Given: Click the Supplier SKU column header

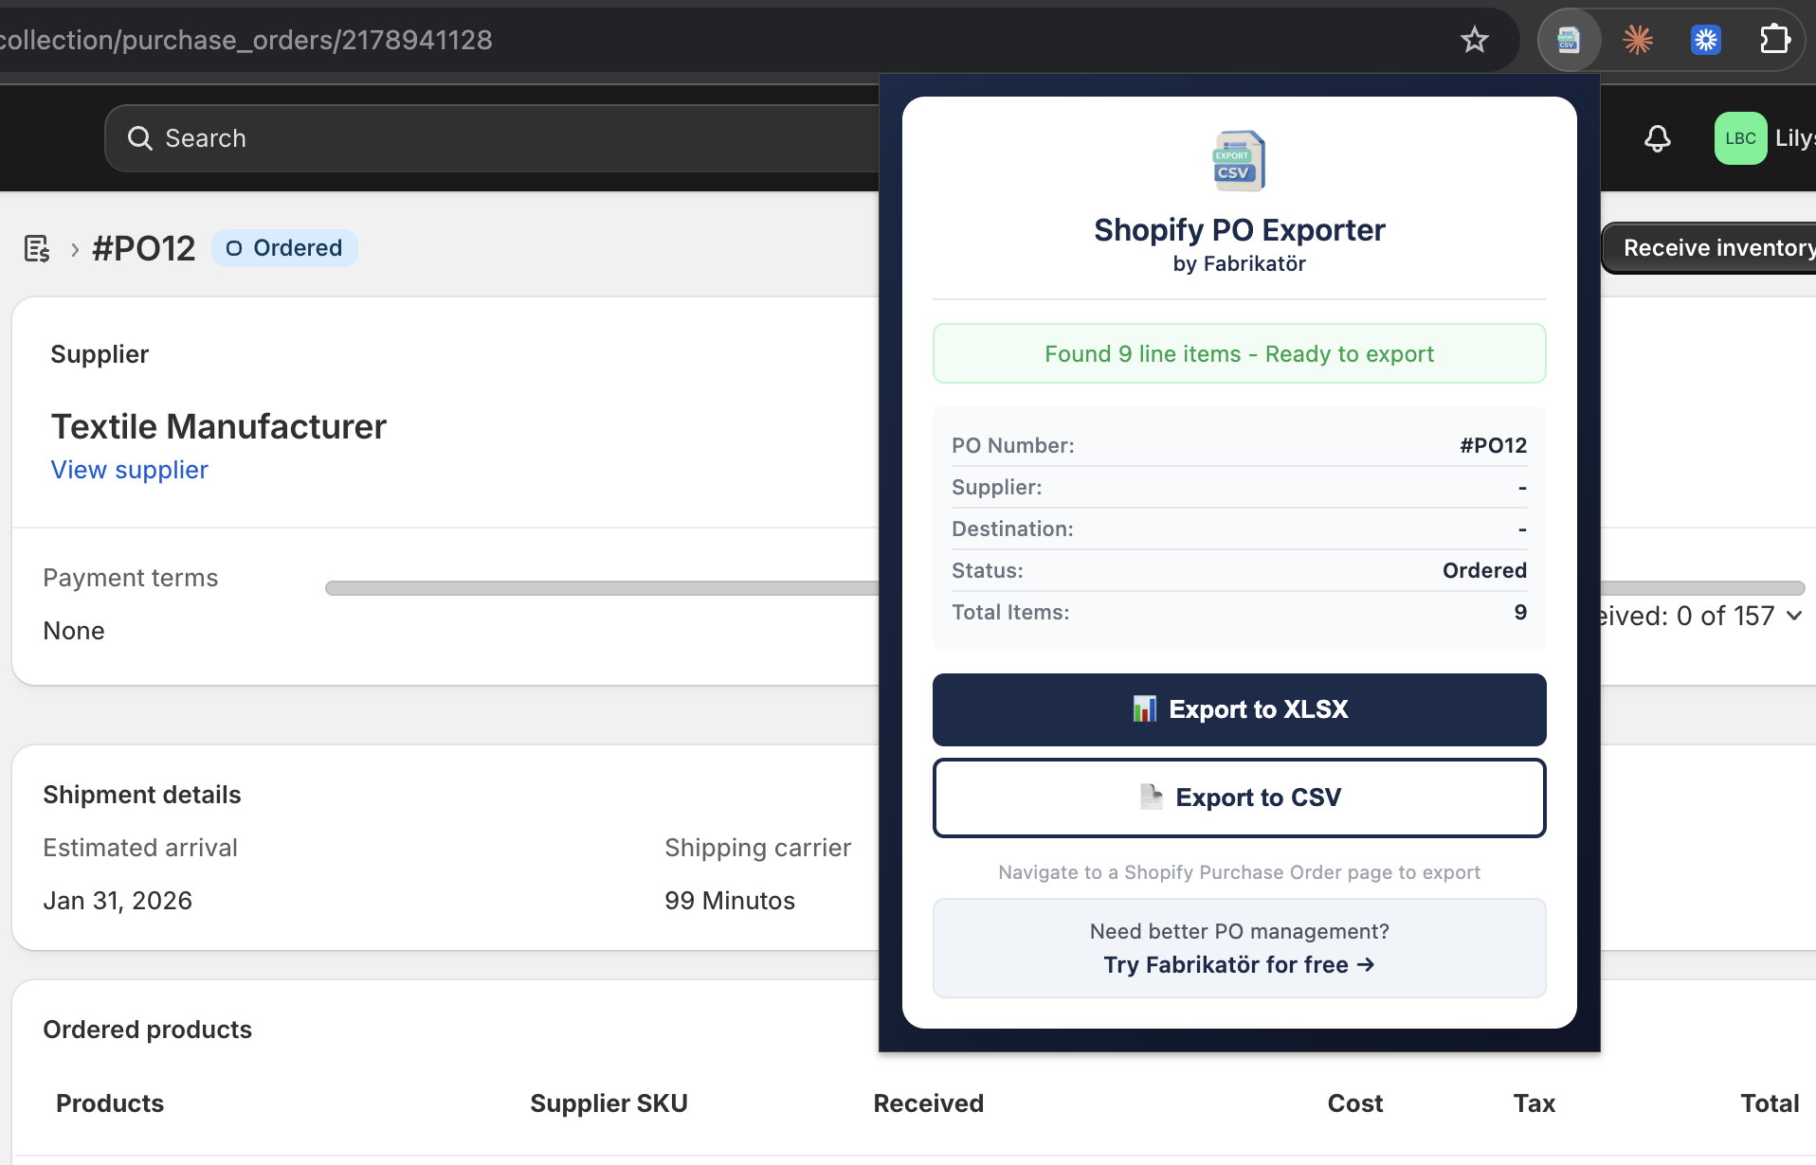Looking at the screenshot, I should click(x=608, y=1103).
